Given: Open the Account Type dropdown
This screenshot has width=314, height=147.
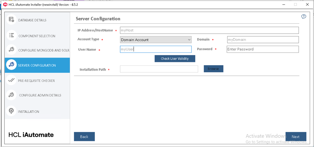Looking at the screenshot, I should (x=156, y=40).
